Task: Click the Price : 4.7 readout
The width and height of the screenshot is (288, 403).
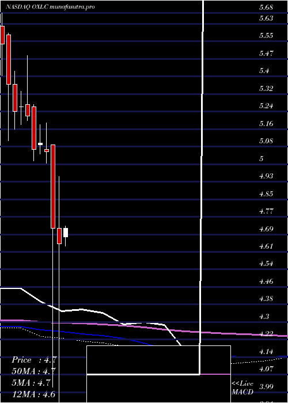Action: coord(34,360)
